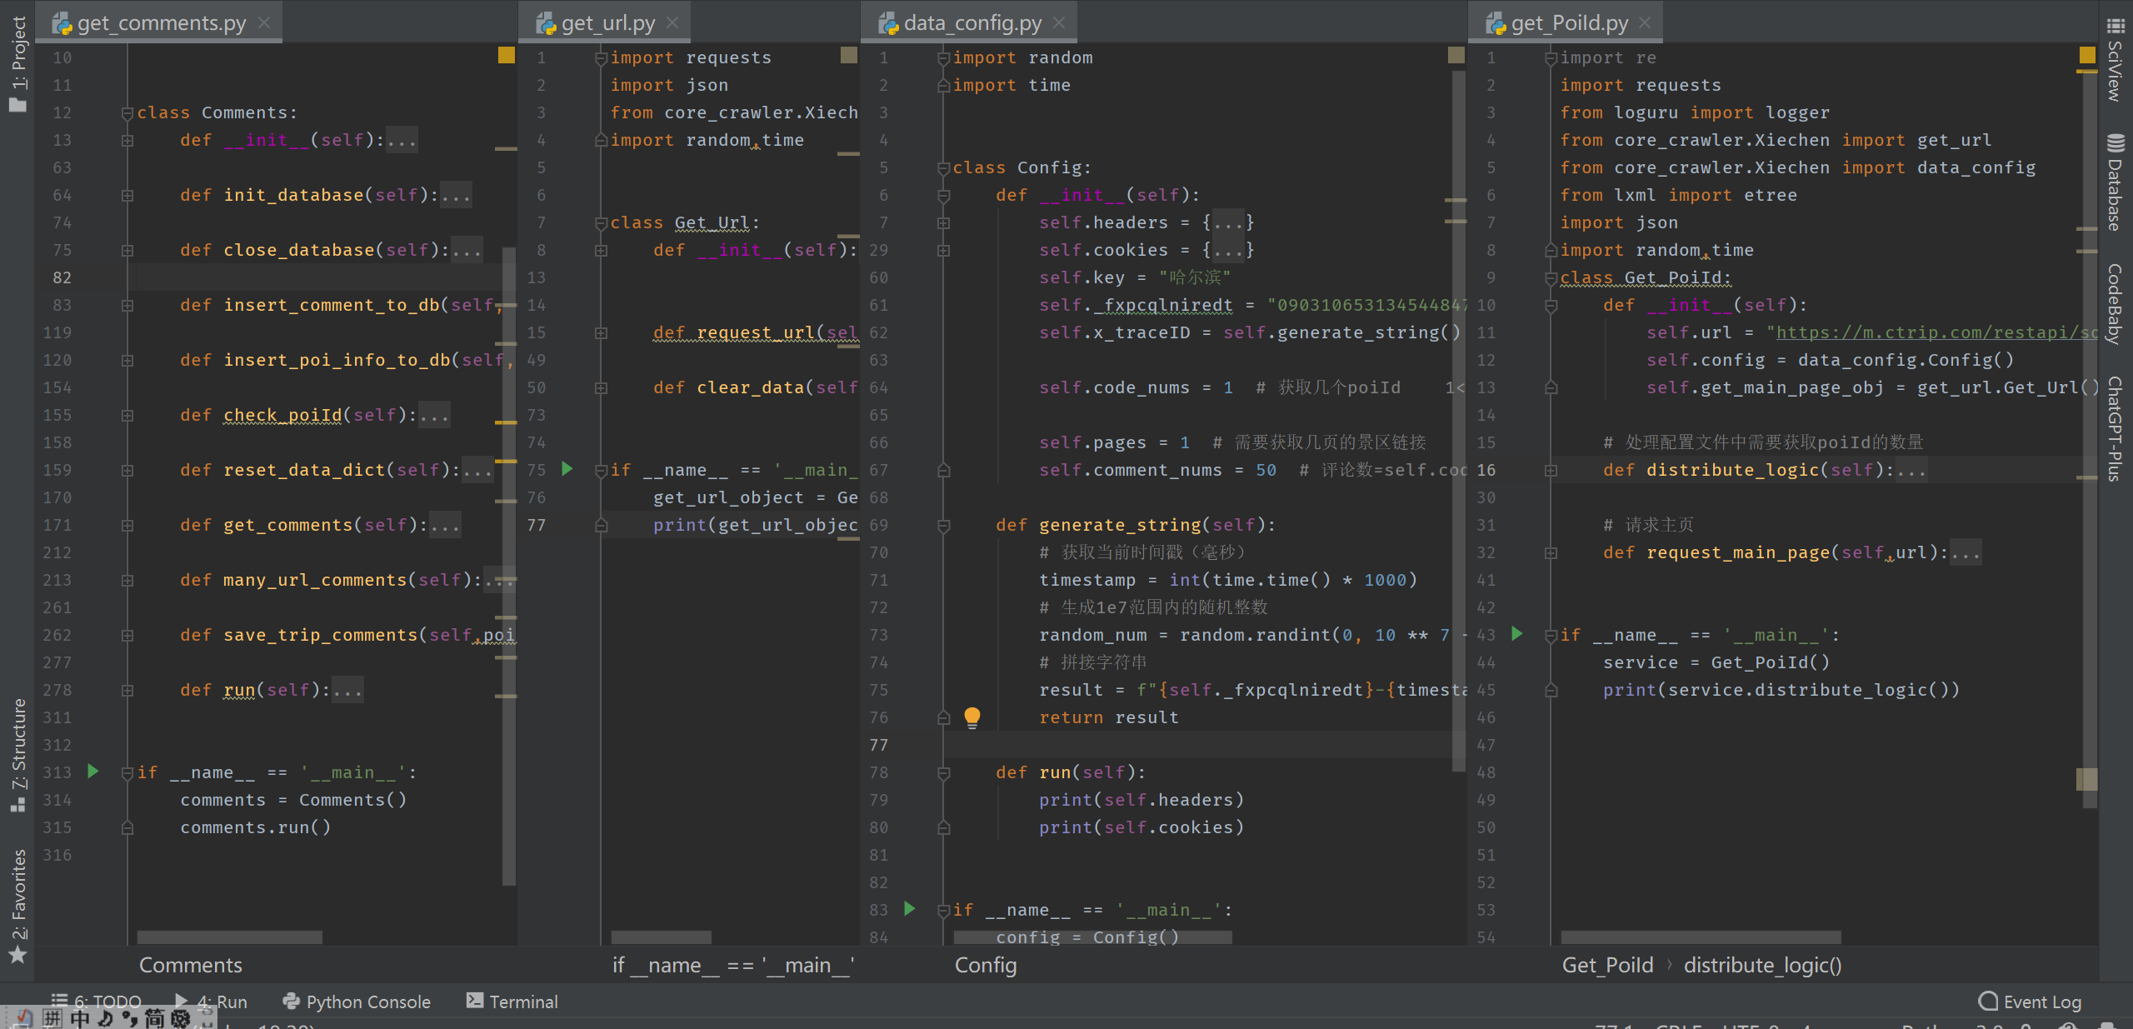Image resolution: width=2133 pixels, height=1029 pixels.
Task: Run main block in get_comments.py gutter
Action: (93, 772)
